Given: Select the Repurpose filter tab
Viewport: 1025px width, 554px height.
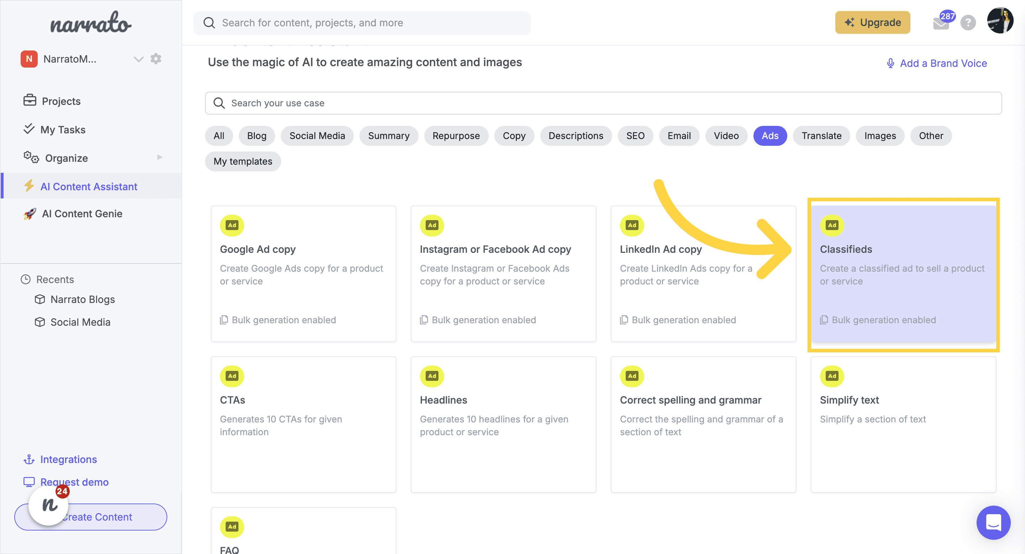Looking at the screenshot, I should [456, 135].
